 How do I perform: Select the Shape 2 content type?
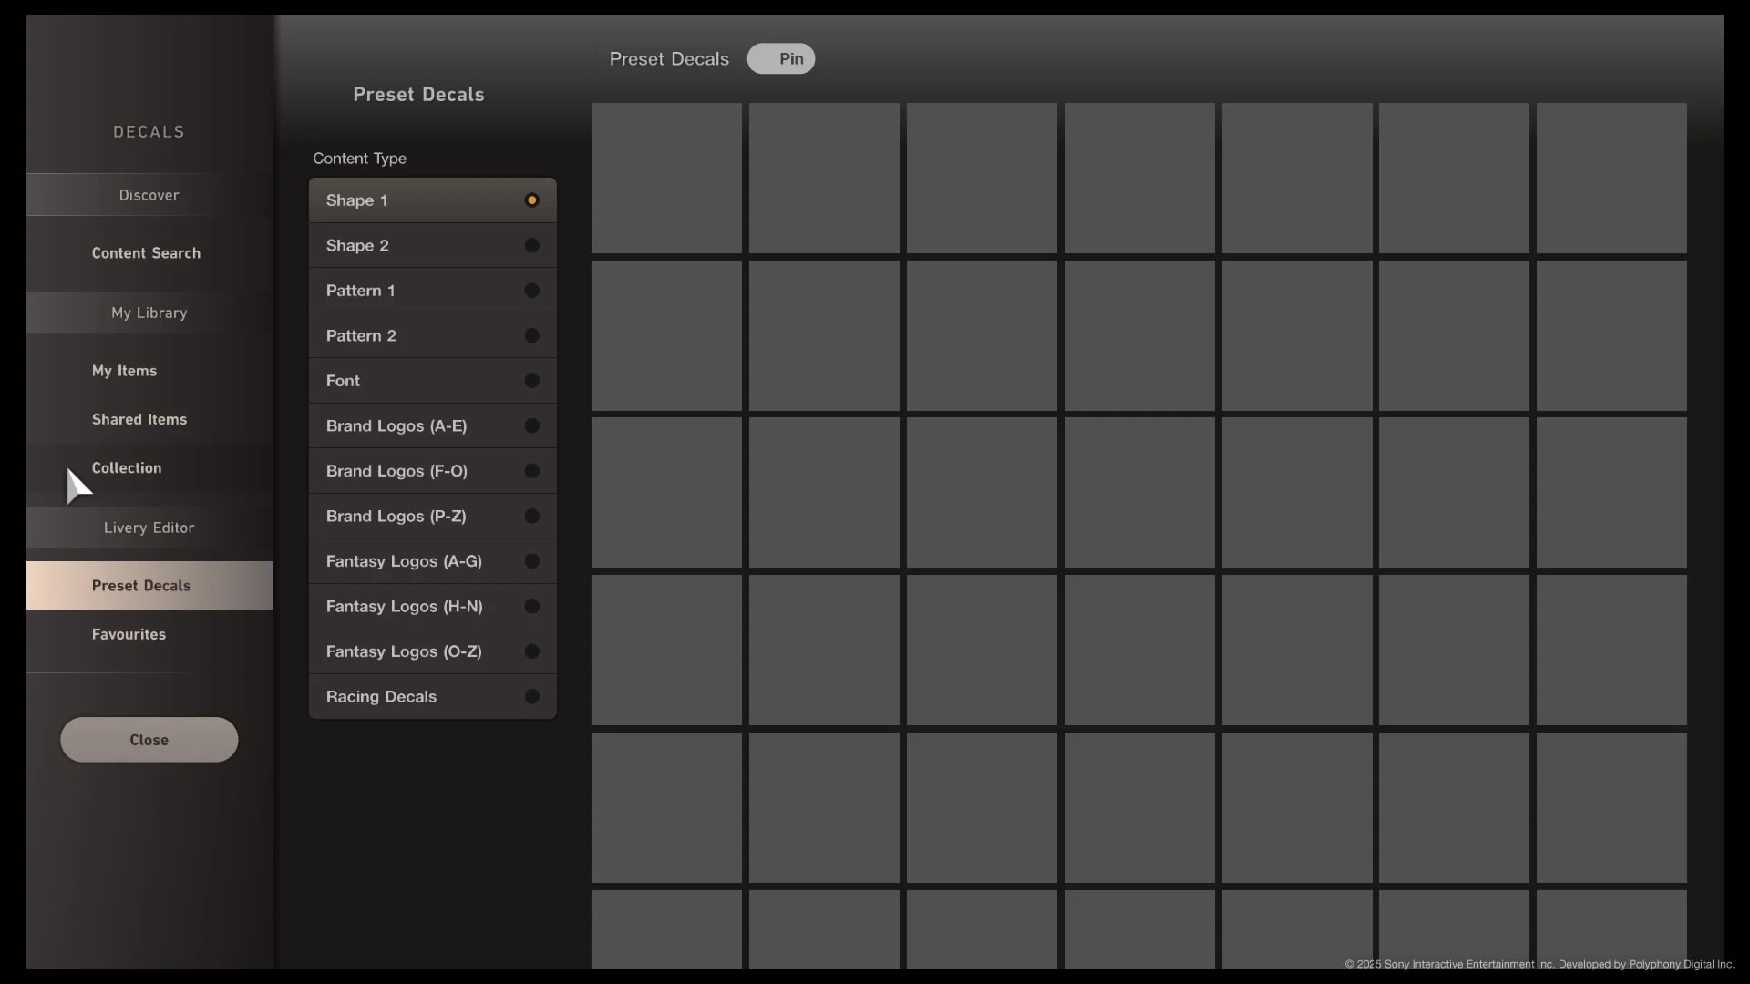coord(432,246)
